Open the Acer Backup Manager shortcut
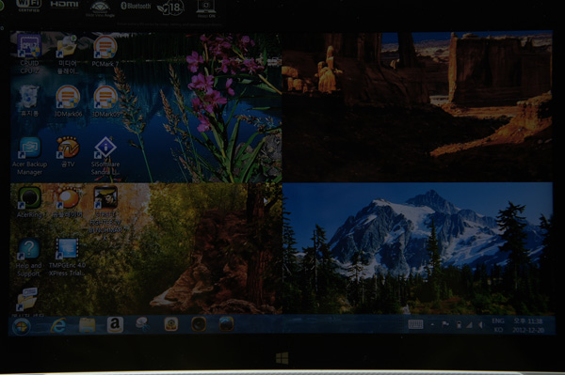The height and width of the screenshot is (375, 565). click(x=29, y=156)
